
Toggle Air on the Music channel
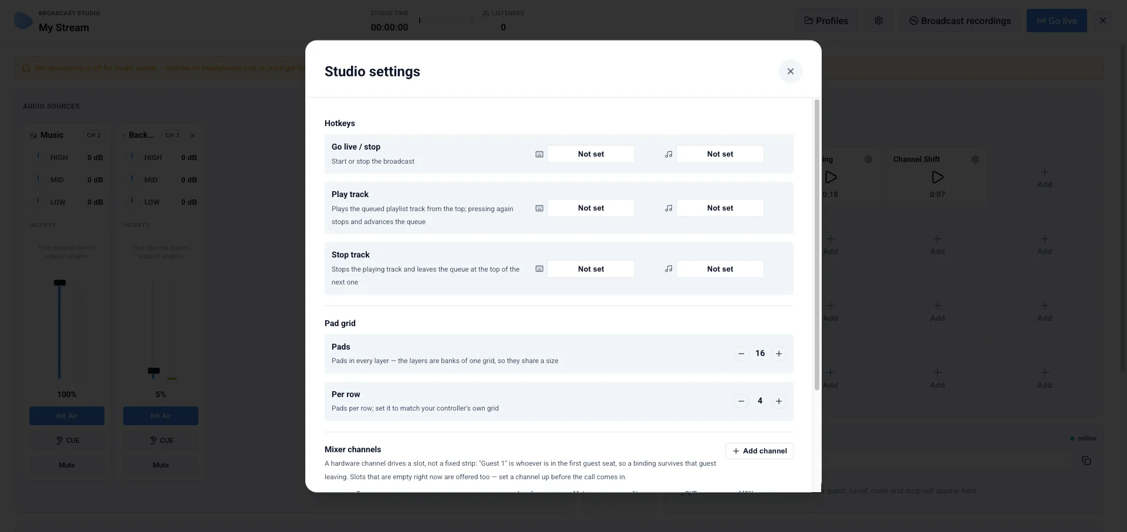coord(67,416)
